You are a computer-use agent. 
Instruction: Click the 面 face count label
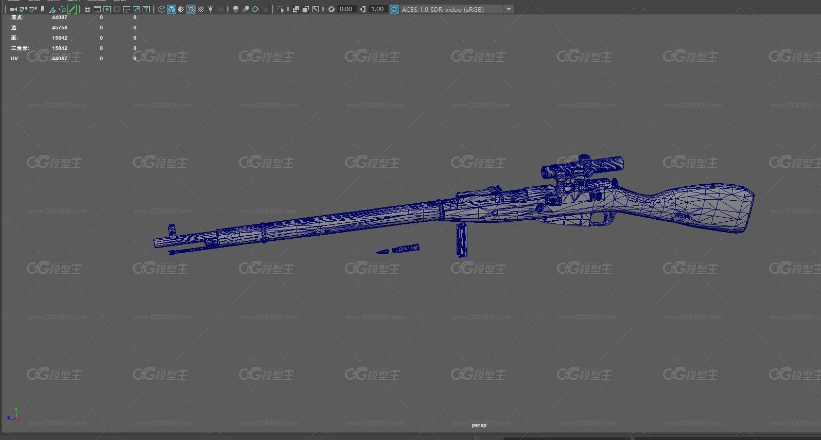pyautogui.click(x=14, y=38)
